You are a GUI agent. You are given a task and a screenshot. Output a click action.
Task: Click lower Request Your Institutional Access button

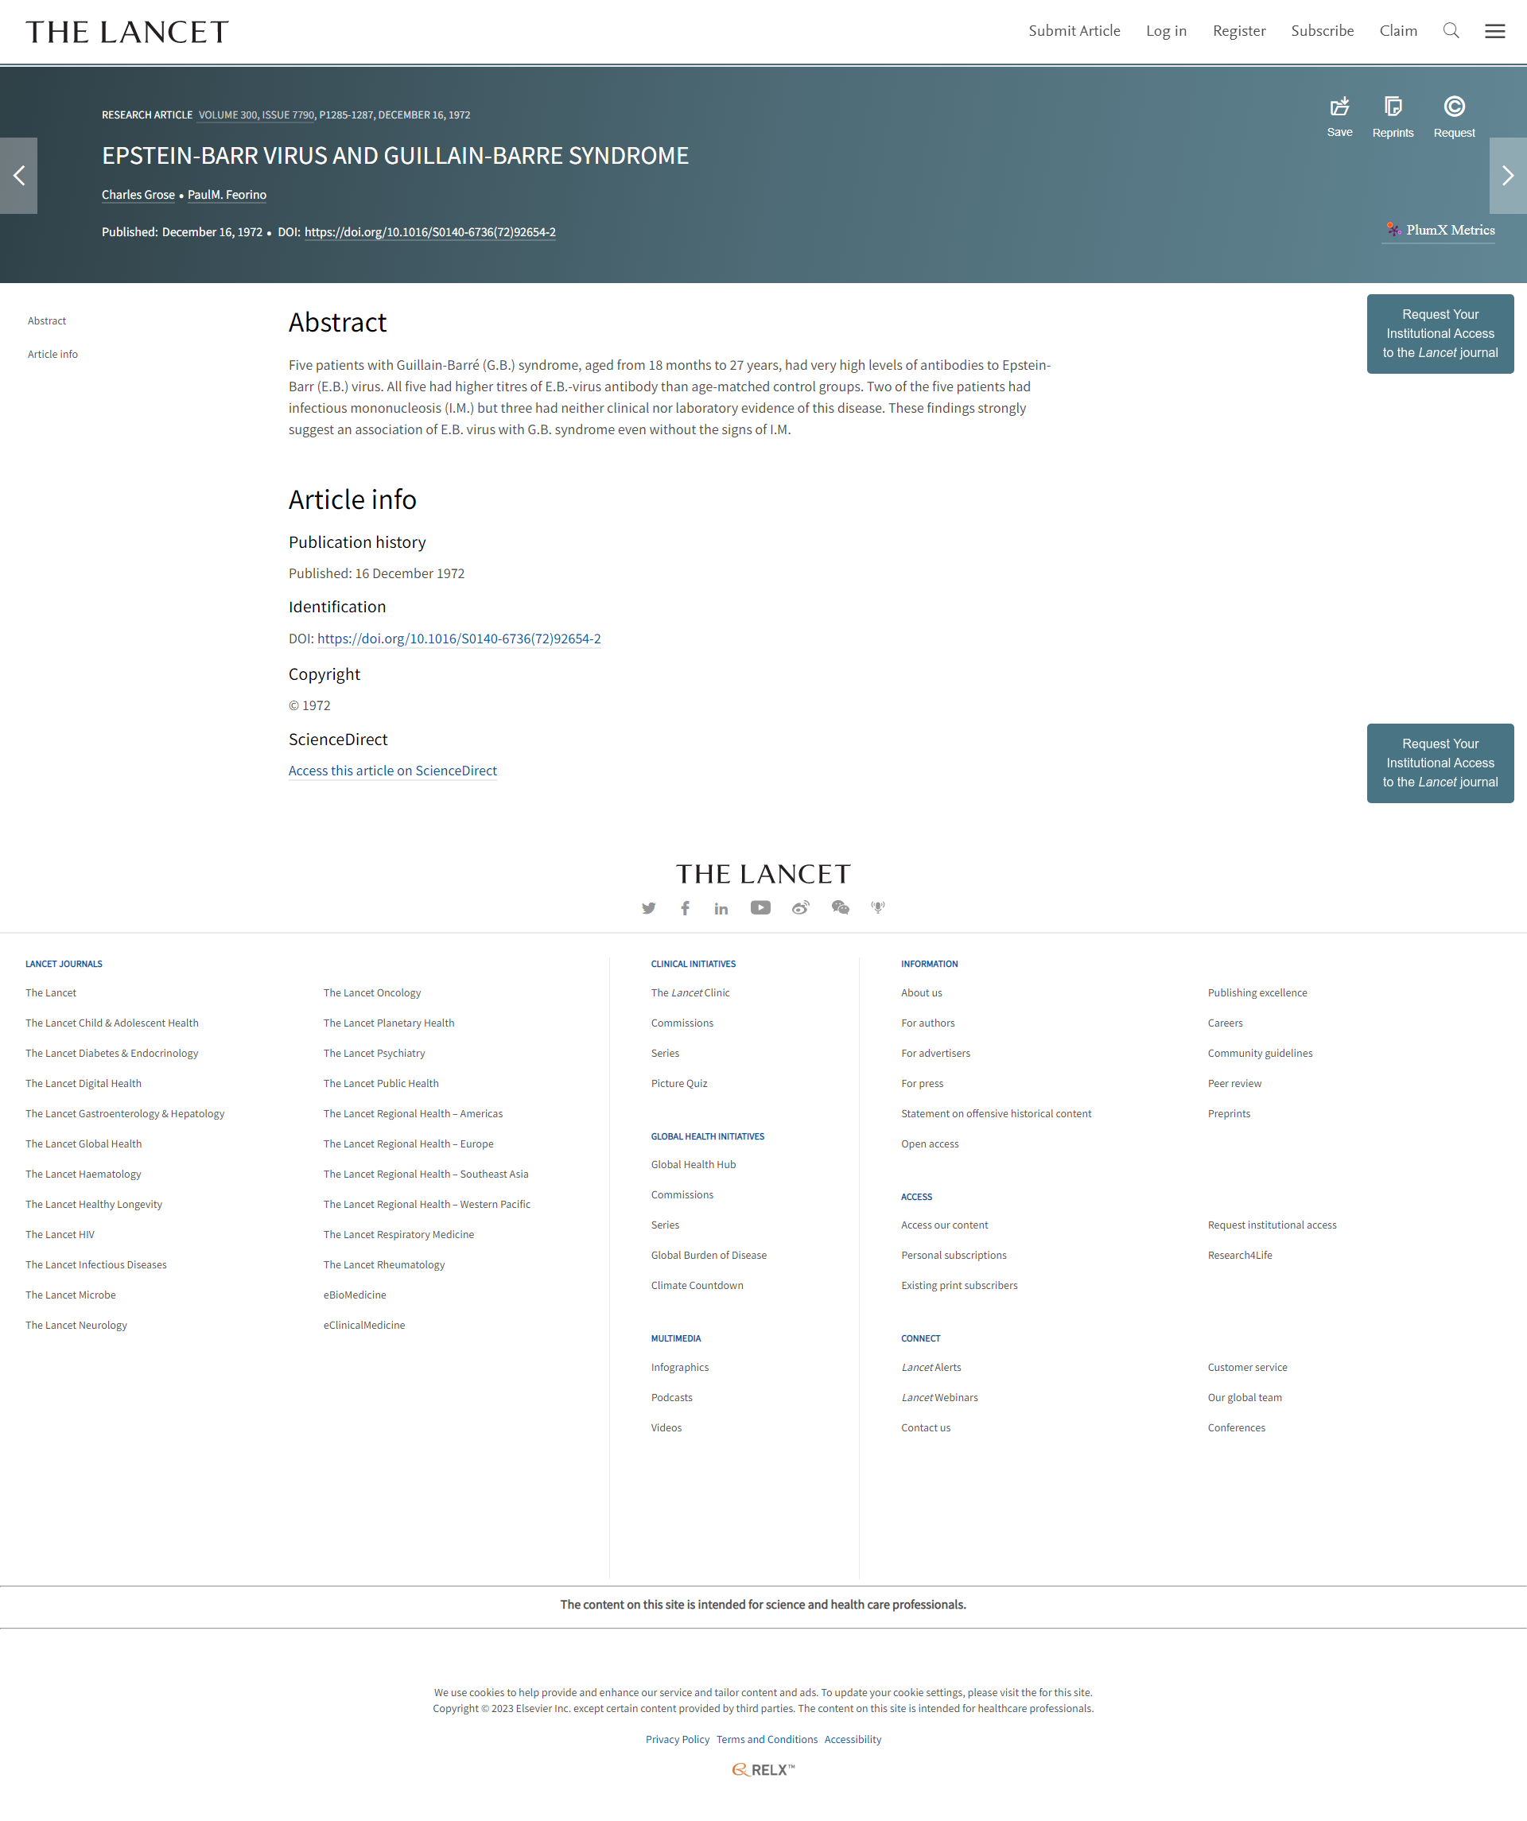(1440, 763)
